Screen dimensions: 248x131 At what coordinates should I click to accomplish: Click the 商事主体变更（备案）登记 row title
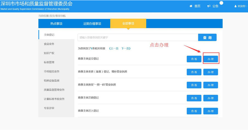pyautogui.click(x=102, y=72)
